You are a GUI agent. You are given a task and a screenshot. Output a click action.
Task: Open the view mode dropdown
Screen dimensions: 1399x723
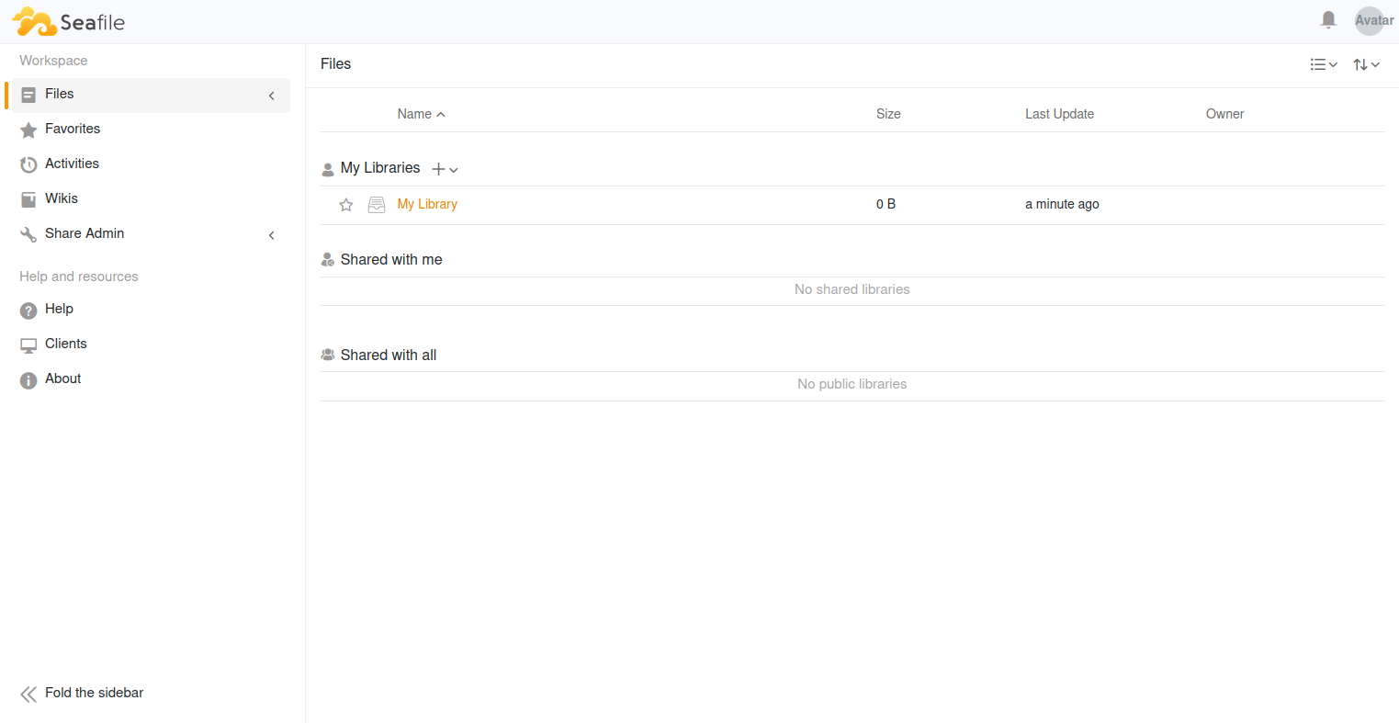[1323, 64]
